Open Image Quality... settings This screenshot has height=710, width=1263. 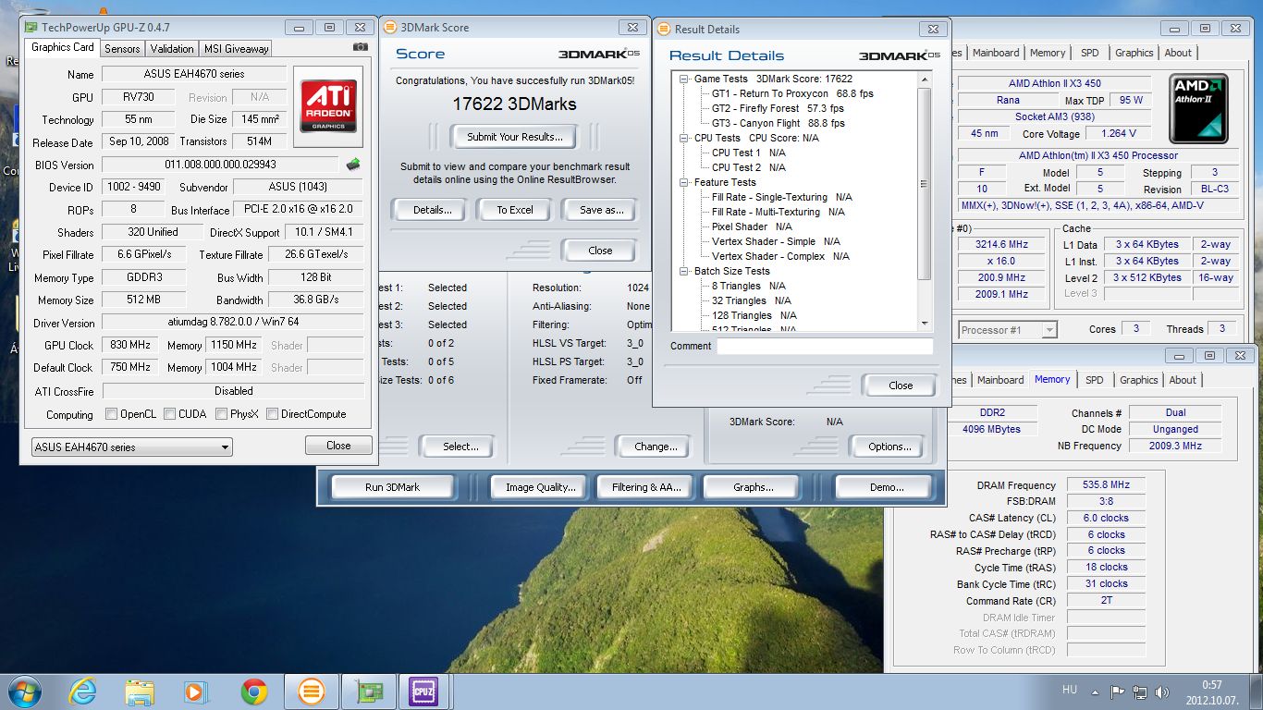pos(540,487)
